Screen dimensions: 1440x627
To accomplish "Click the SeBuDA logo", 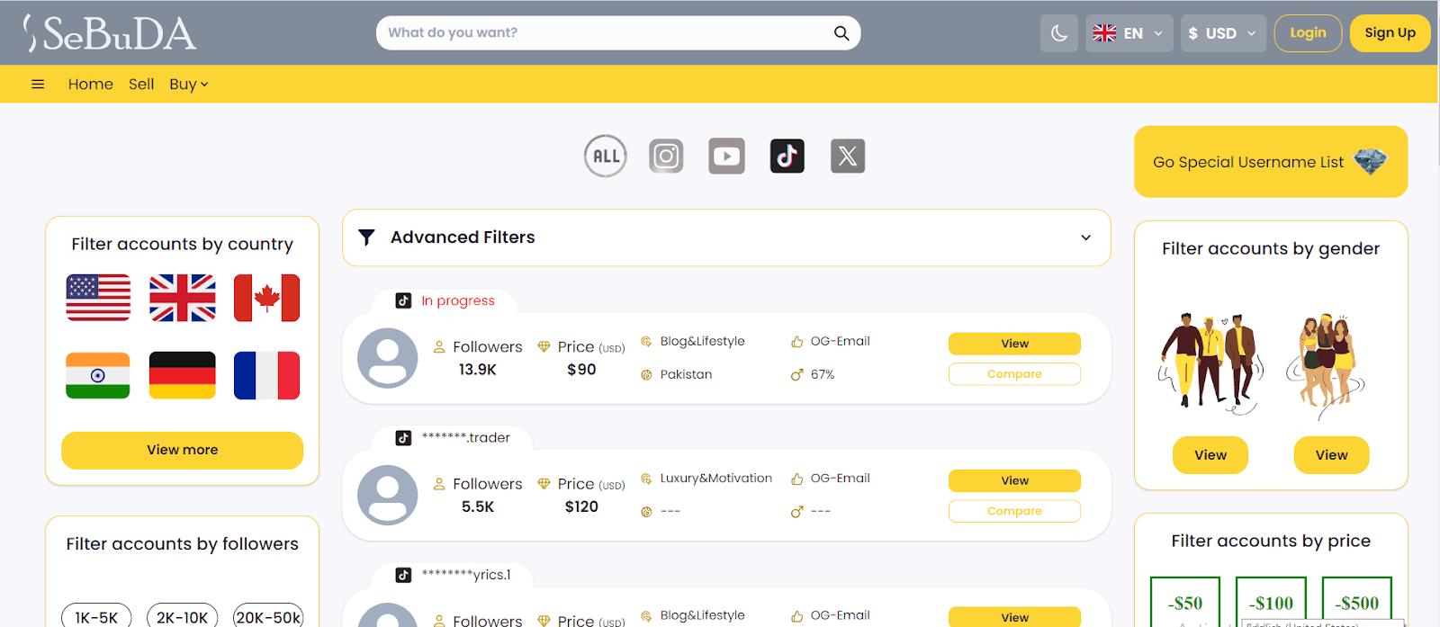I will [x=109, y=33].
